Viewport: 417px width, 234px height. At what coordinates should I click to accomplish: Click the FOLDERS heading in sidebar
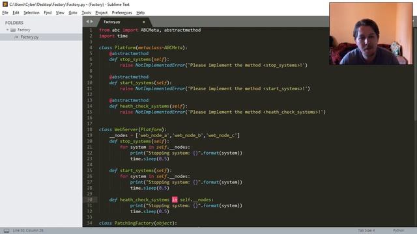point(14,23)
